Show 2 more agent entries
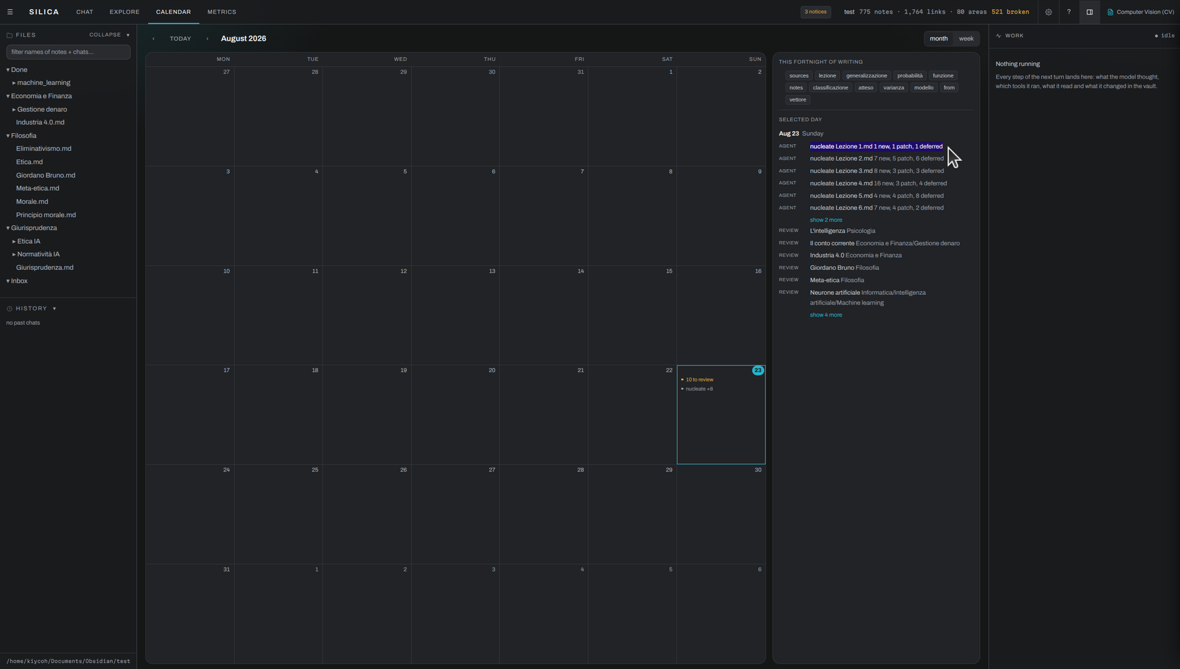This screenshot has width=1180, height=669. 826,220
